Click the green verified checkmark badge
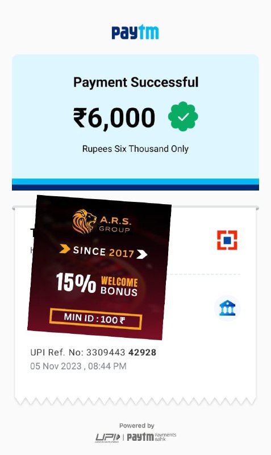Viewport: 271px width, 455px height. 183,117
